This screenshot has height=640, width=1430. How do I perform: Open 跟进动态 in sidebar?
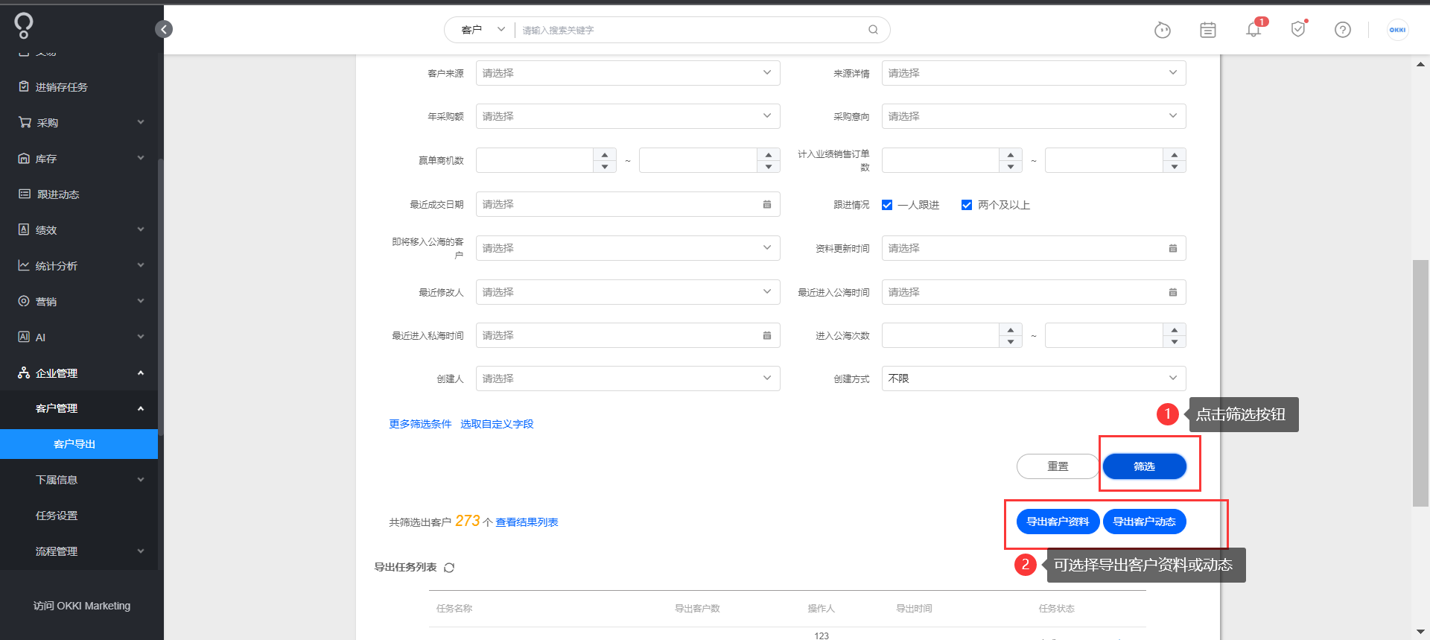79,194
